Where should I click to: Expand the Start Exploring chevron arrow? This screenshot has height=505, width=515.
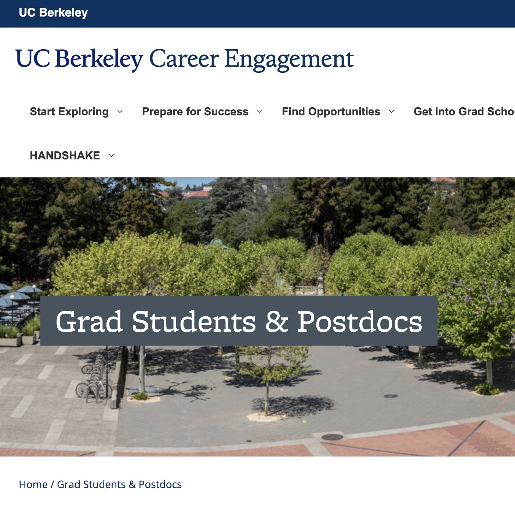click(x=120, y=112)
